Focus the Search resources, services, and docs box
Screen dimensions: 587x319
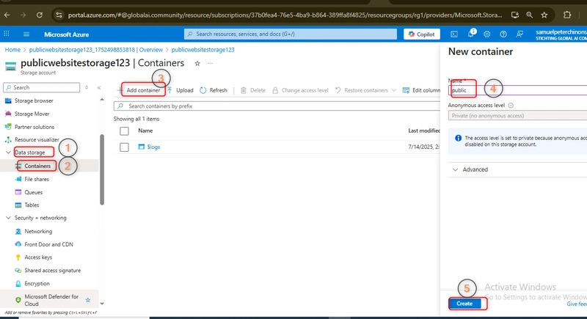point(290,34)
